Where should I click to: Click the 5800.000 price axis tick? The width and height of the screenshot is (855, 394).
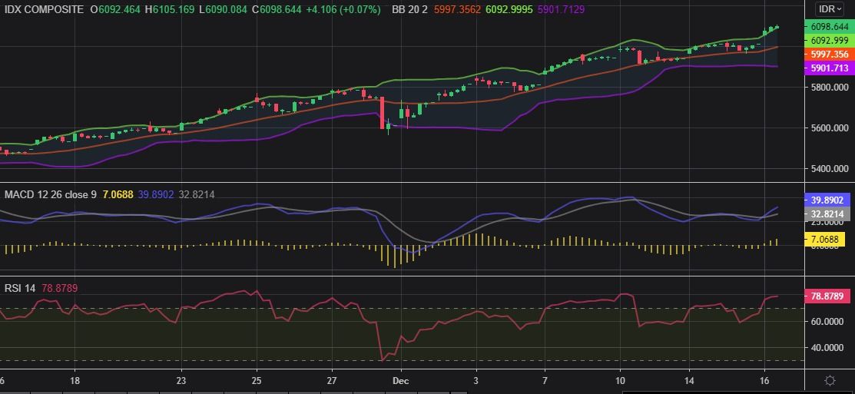[828, 88]
